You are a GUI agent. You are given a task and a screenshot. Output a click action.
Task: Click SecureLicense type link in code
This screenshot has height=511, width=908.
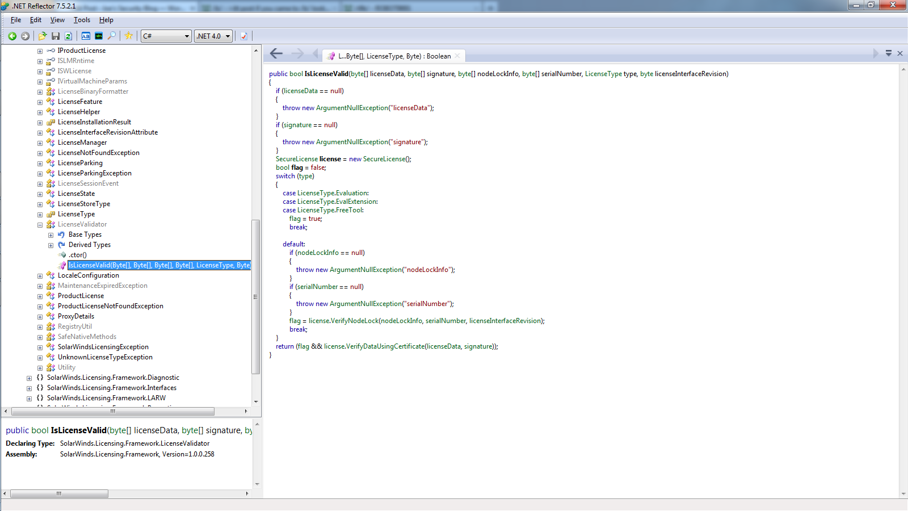pos(297,159)
